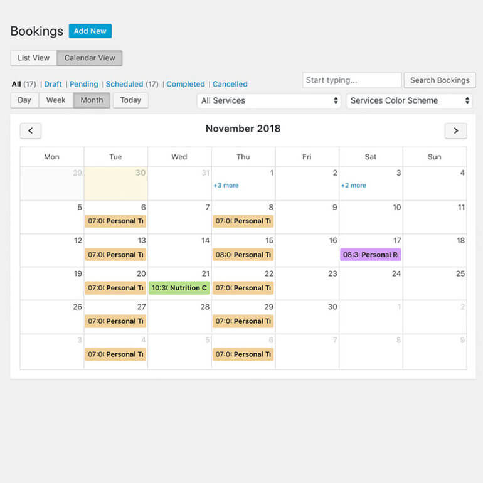The width and height of the screenshot is (483, 483).
Task: Expand the Services Color Scheme dropdown
Action: tap(409, 100)
